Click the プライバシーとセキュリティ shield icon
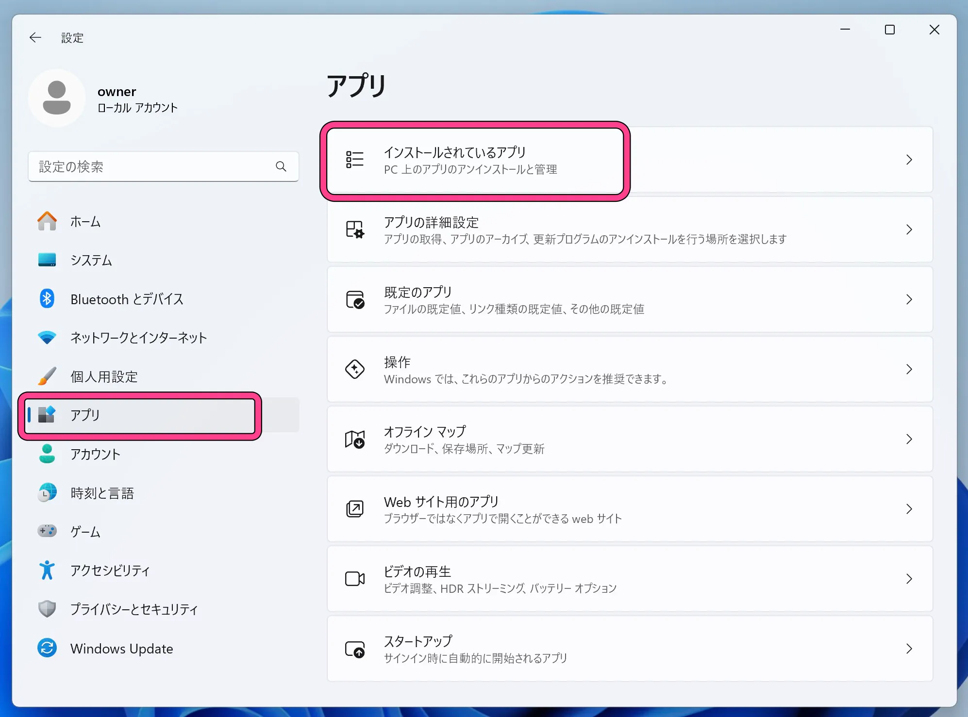Screen dimensions: 968x717 click(47, 609)
